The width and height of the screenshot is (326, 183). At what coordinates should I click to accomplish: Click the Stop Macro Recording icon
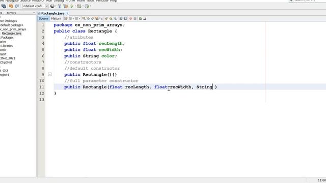click(135, 18)
